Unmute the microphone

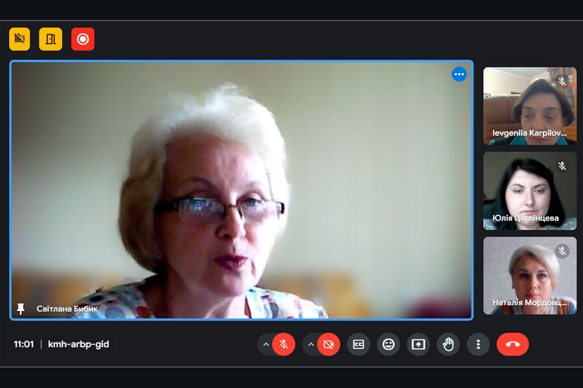tap(284, 345)
